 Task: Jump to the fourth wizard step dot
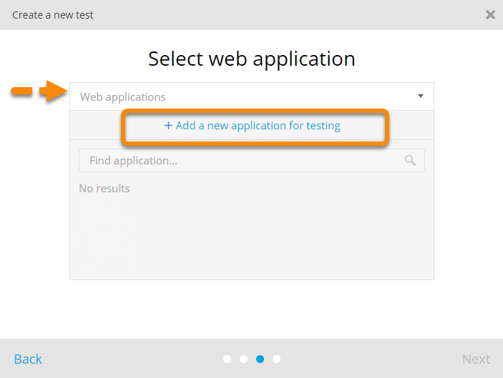[x=276, y=359]
